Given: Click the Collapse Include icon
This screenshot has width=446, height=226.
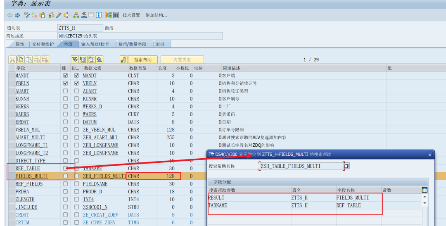Looking at the screenshot, I should 91,59.
